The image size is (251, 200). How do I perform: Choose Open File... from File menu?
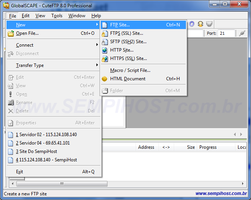53,33
